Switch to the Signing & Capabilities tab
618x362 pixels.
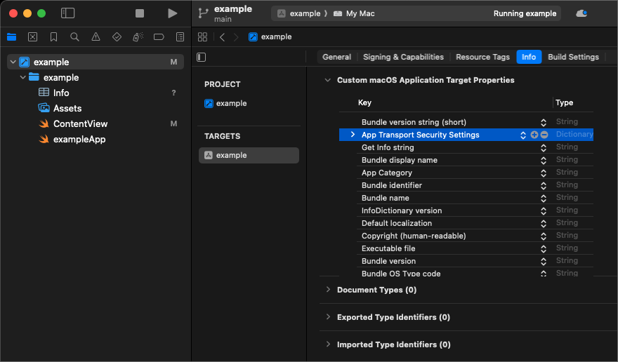[x=403, y=57]
